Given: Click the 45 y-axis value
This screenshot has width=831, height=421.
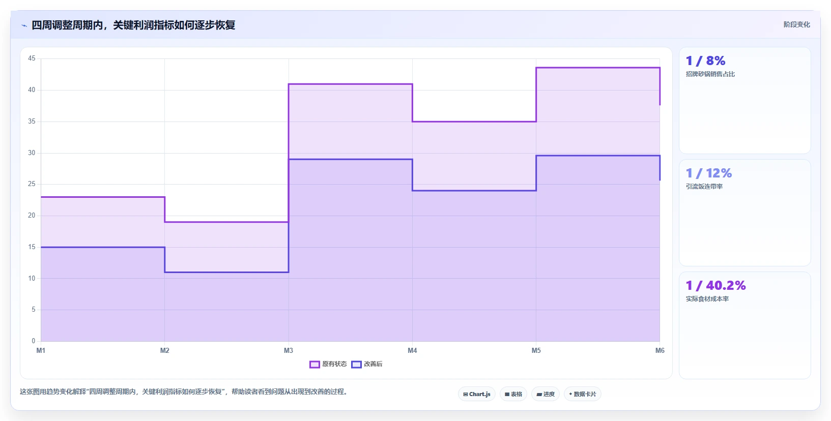Looking at the screenshot, I should click(x=32, y=58).
